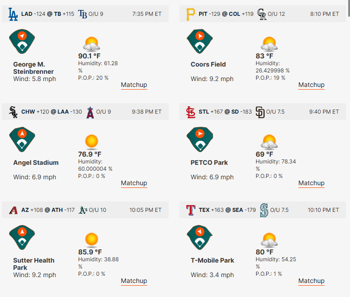Open Matchup for TEX @ SEA game

(x=311, y=281)
